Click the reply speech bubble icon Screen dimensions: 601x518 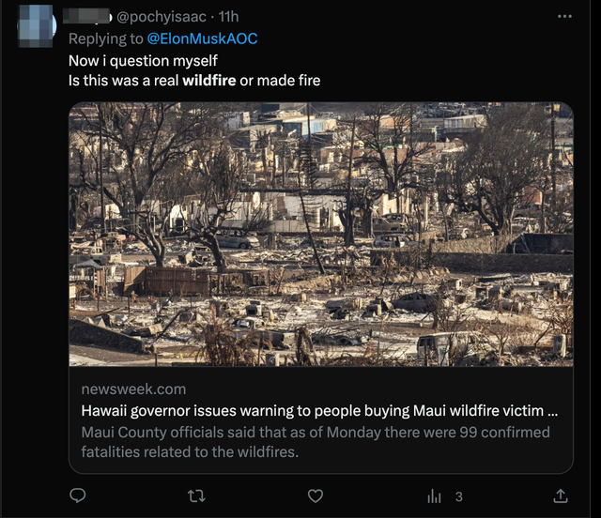pos(79,495)
